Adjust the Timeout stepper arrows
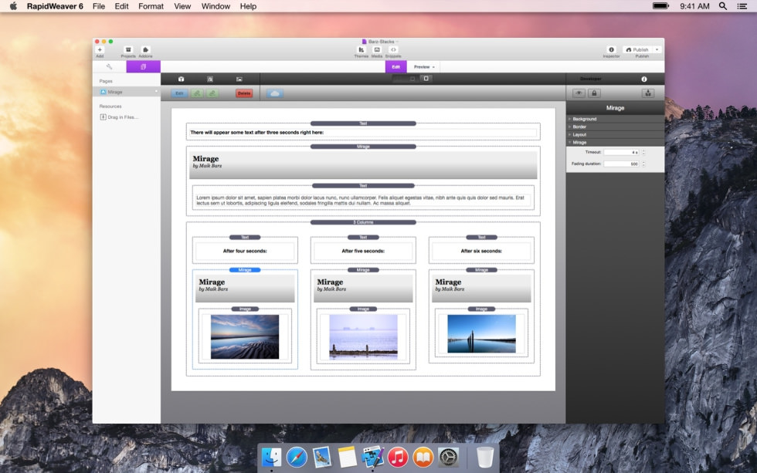 tap(643, 152)
